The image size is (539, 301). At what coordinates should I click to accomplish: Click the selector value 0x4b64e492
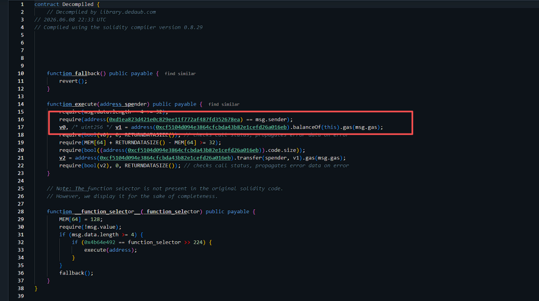(100, 242)
